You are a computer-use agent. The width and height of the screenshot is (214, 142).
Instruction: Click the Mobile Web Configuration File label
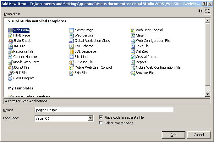[x=158, y=67]
